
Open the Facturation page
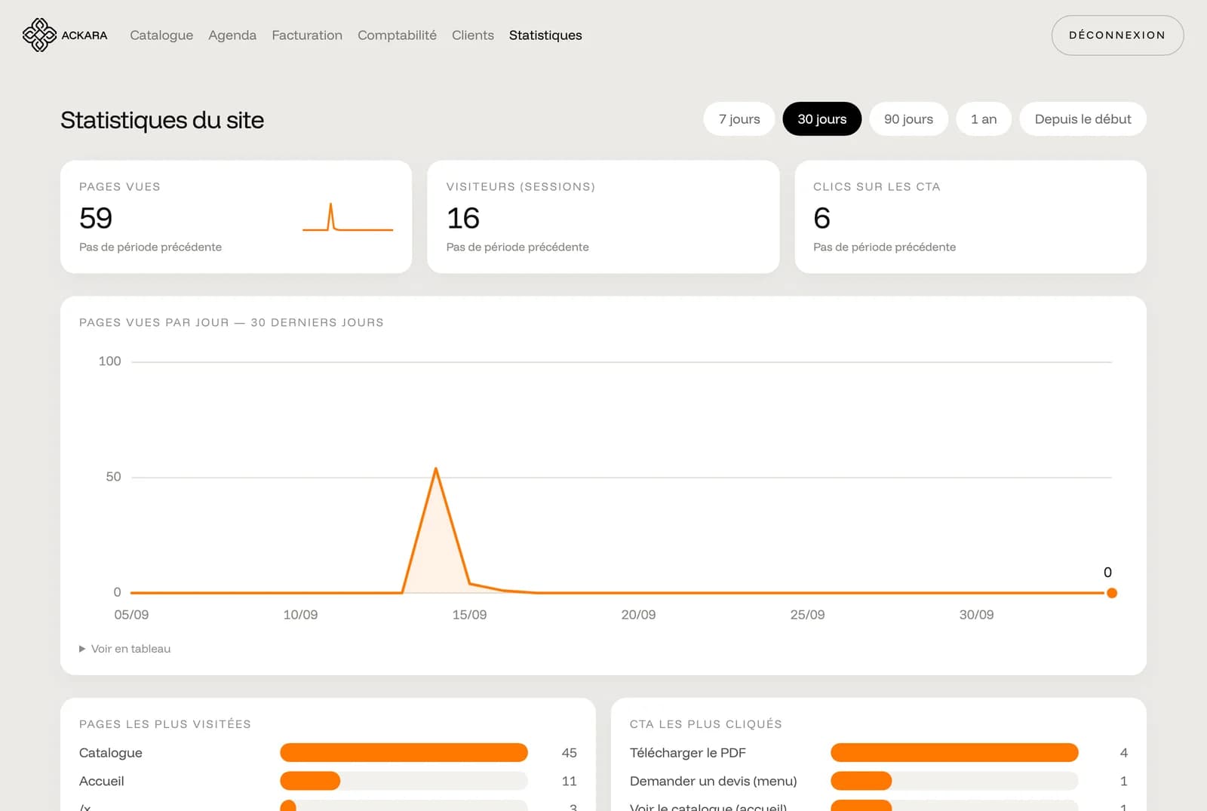pyautogui.click(x=307, y=35)
